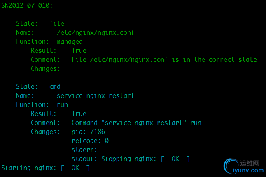Click the retcode: 0 line
266x177 pixels.
pyautogui.click(x=90, y=141)
